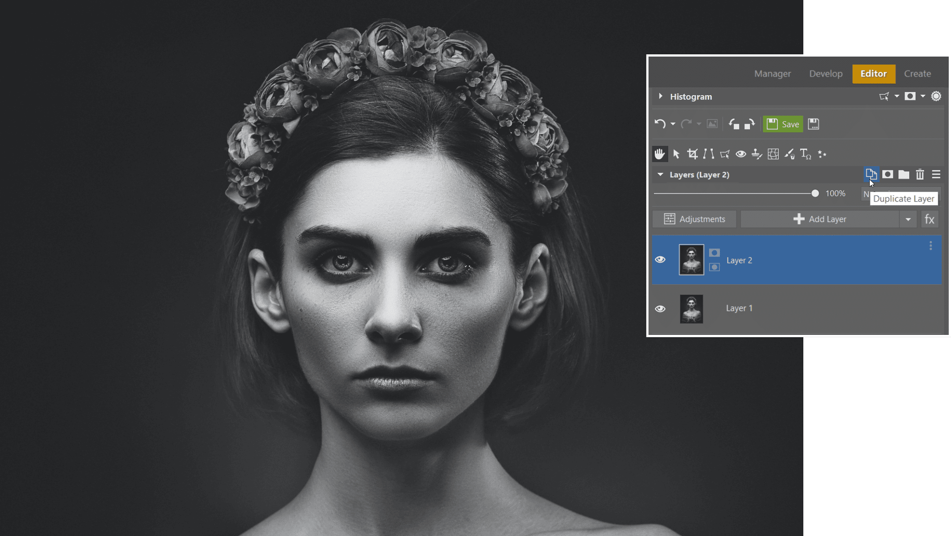Delete layer with the trash icon
Image resolution: width=951 pixels, height=536 pixels.
919,175
